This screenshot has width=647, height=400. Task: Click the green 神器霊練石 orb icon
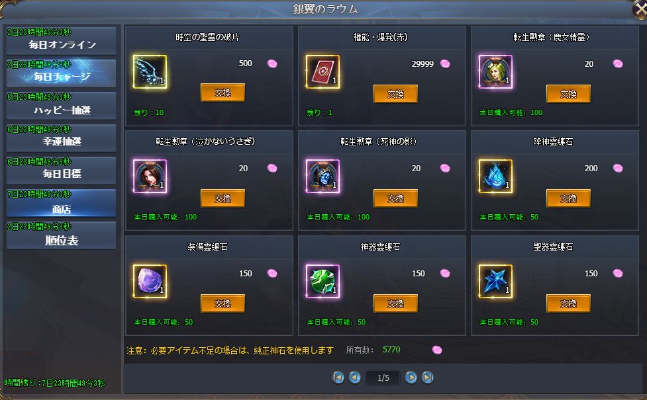[323, 282]
